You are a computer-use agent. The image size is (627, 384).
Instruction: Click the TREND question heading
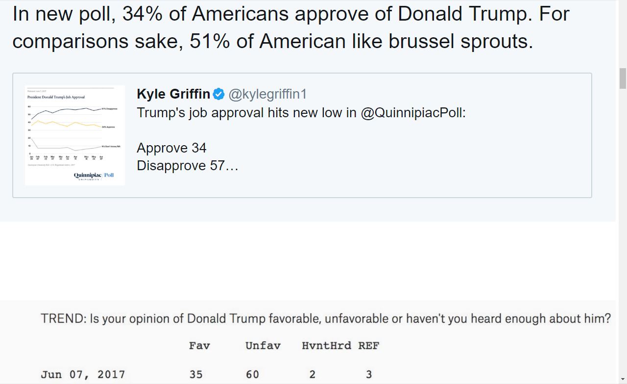pos(326,319)
